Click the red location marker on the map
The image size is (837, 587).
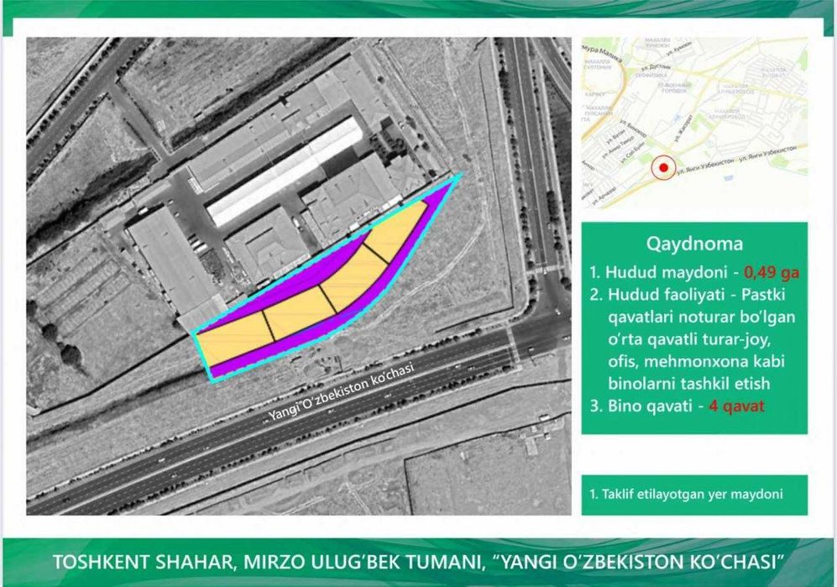click(663, 168)
